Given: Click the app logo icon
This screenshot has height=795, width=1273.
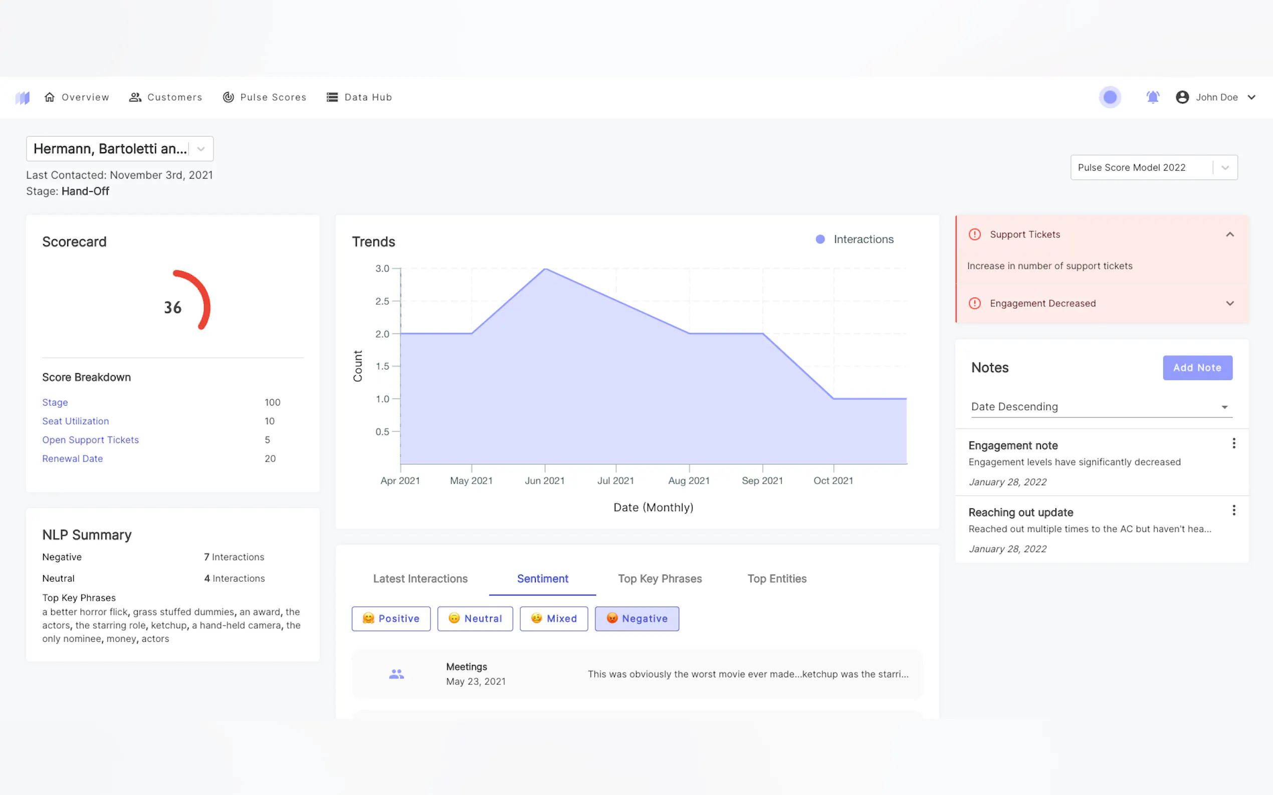Looking at the screenshot, I should pyautogui.click(x=23, y=97).
